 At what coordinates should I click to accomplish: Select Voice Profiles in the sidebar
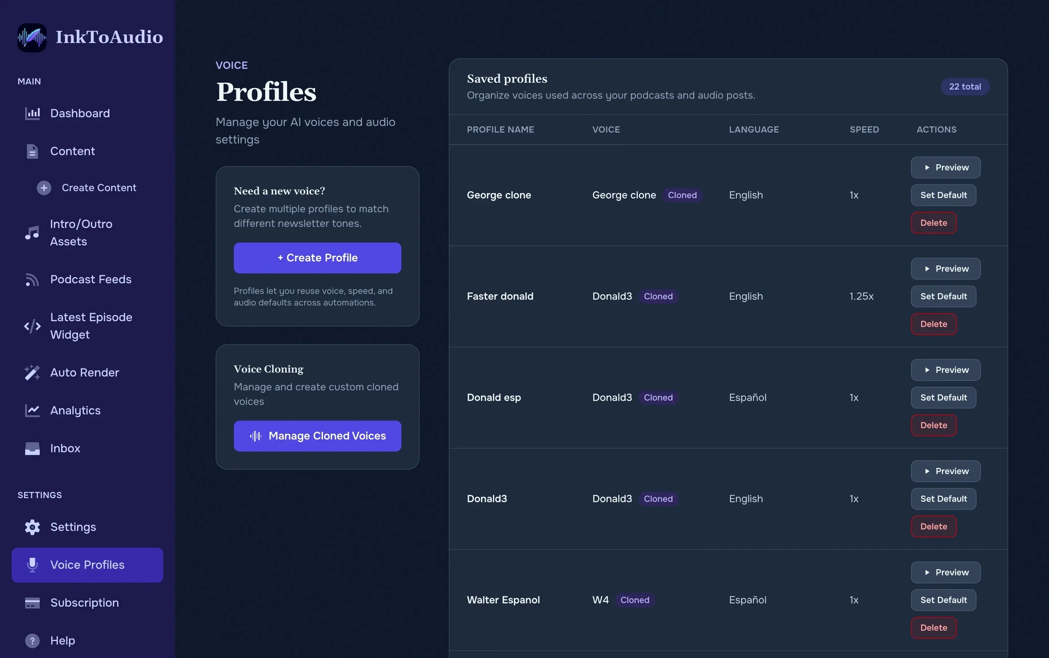tap(87, 565)
